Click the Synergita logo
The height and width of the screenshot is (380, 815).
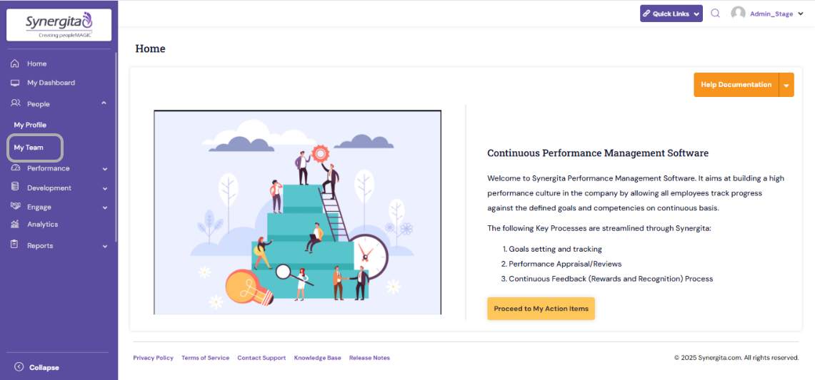click(x=59, y=25)
